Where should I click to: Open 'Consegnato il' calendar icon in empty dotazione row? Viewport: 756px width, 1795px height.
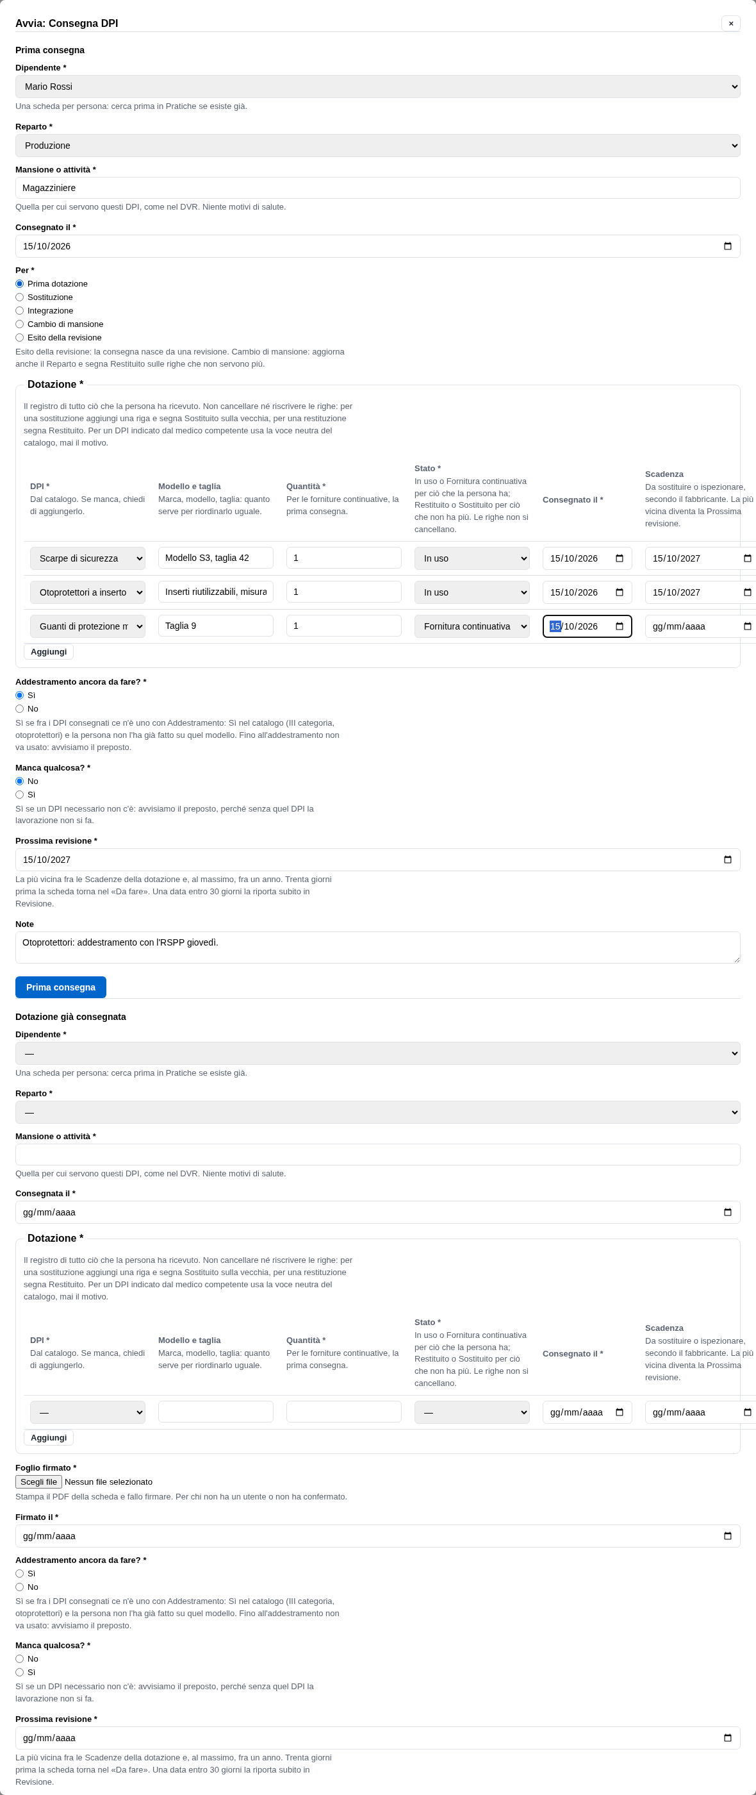pyautogui.click(x=619, y=1412)
